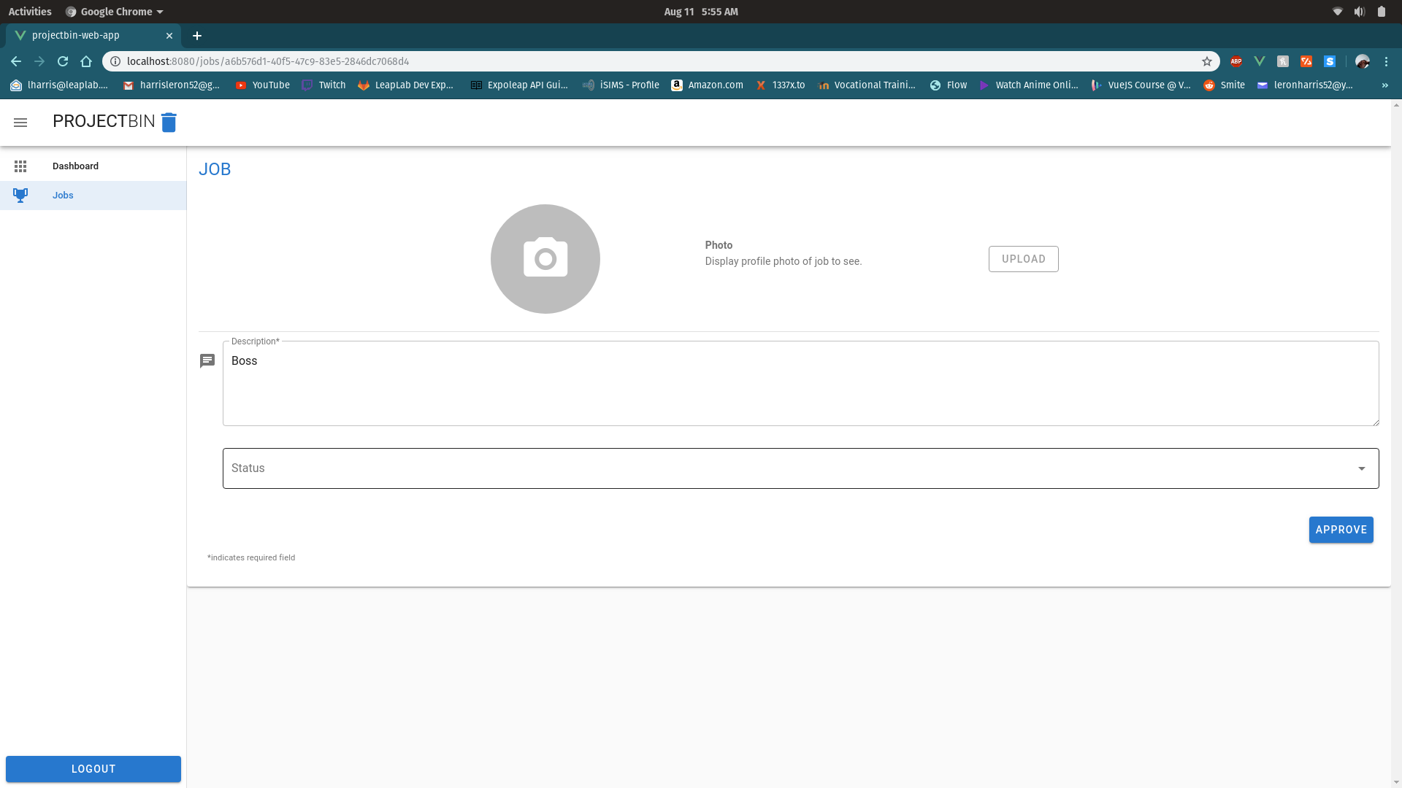Click into the Description text area
1402x788 pixels.
800,387
